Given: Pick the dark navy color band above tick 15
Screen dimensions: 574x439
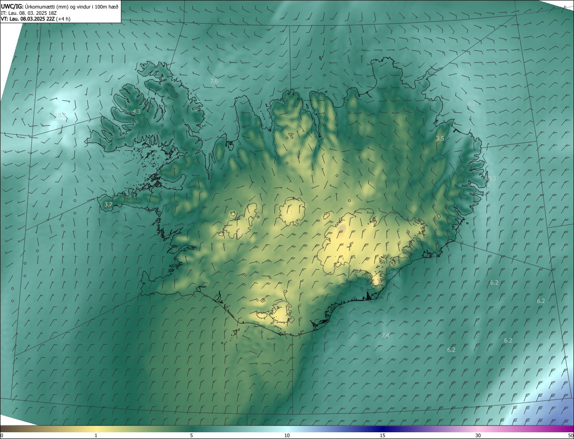Looking at the screenshot, I should 383,429.
